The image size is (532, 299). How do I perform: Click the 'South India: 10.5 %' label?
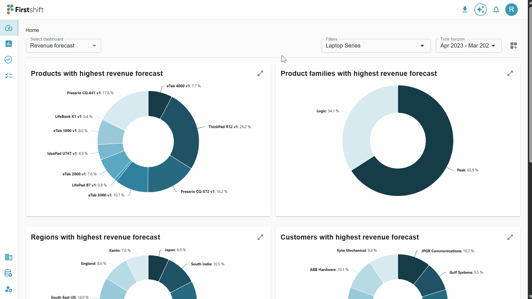click(x=208, y=264)
